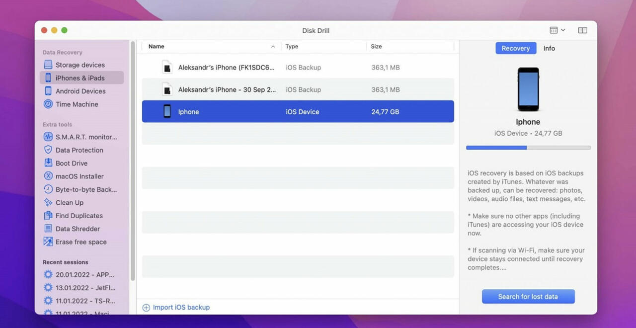Screen dimensions: 636x328
Task: Click the Data Protection shield icon
Action: (x=48, y=150)
